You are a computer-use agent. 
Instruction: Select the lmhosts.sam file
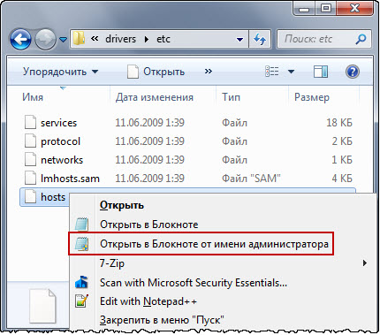[70, 179]
